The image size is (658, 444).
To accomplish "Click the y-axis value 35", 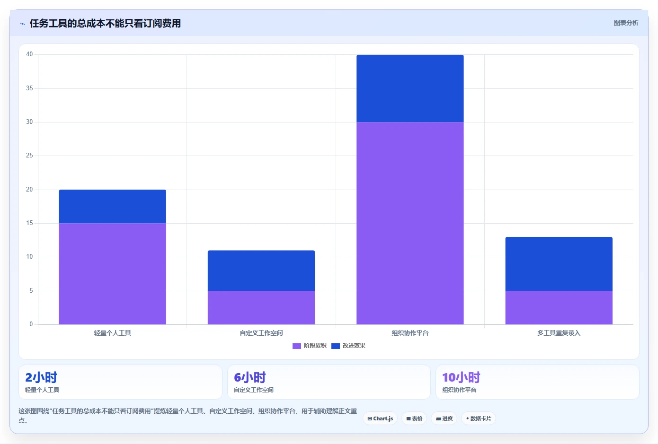I will (x=29, y=88).
